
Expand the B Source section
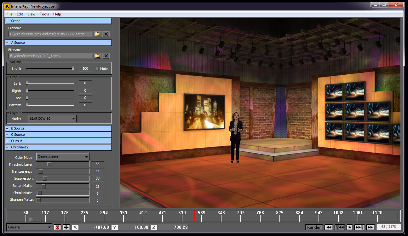(x=7, y=128)
